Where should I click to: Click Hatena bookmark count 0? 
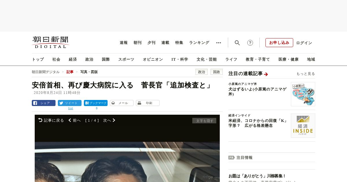coord(97,108)
